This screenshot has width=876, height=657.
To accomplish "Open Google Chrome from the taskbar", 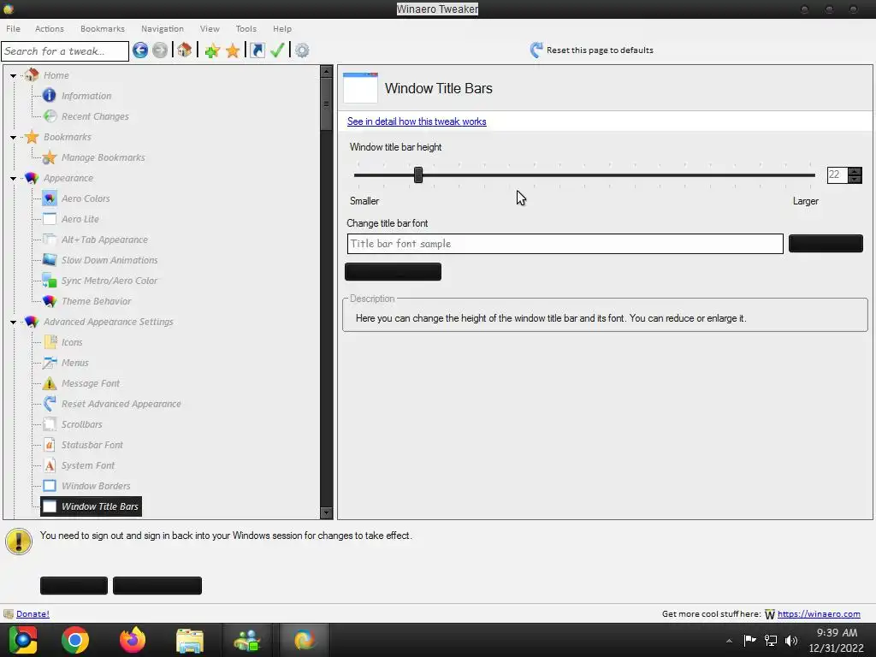I will (x=75, y=640).
